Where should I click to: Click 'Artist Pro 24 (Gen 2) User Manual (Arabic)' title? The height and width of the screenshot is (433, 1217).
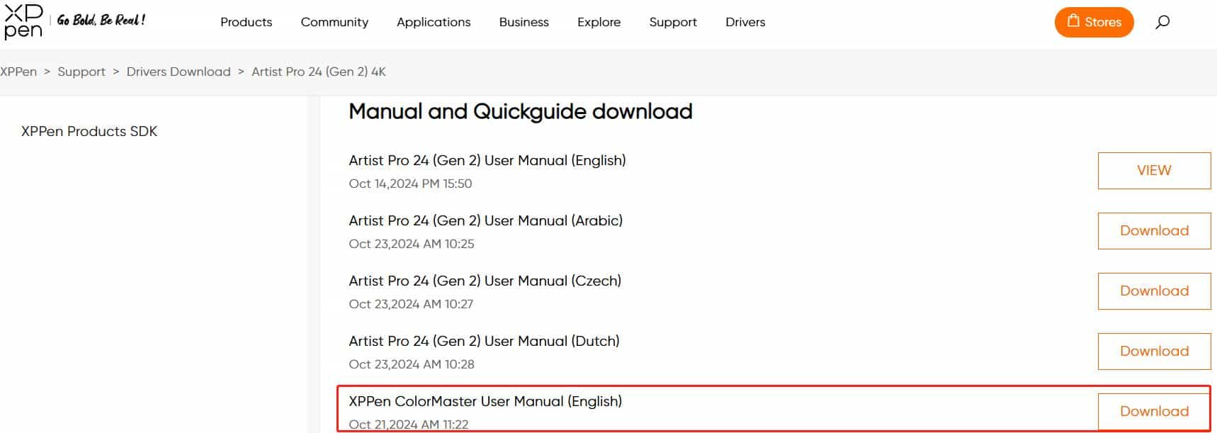tap(485, 220)
